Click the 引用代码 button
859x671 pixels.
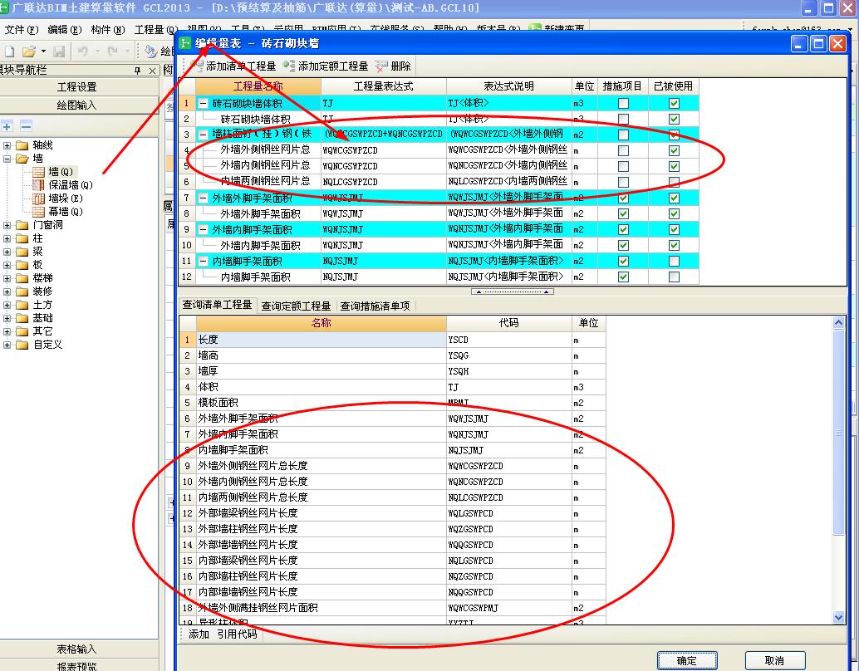click(237, 634)
